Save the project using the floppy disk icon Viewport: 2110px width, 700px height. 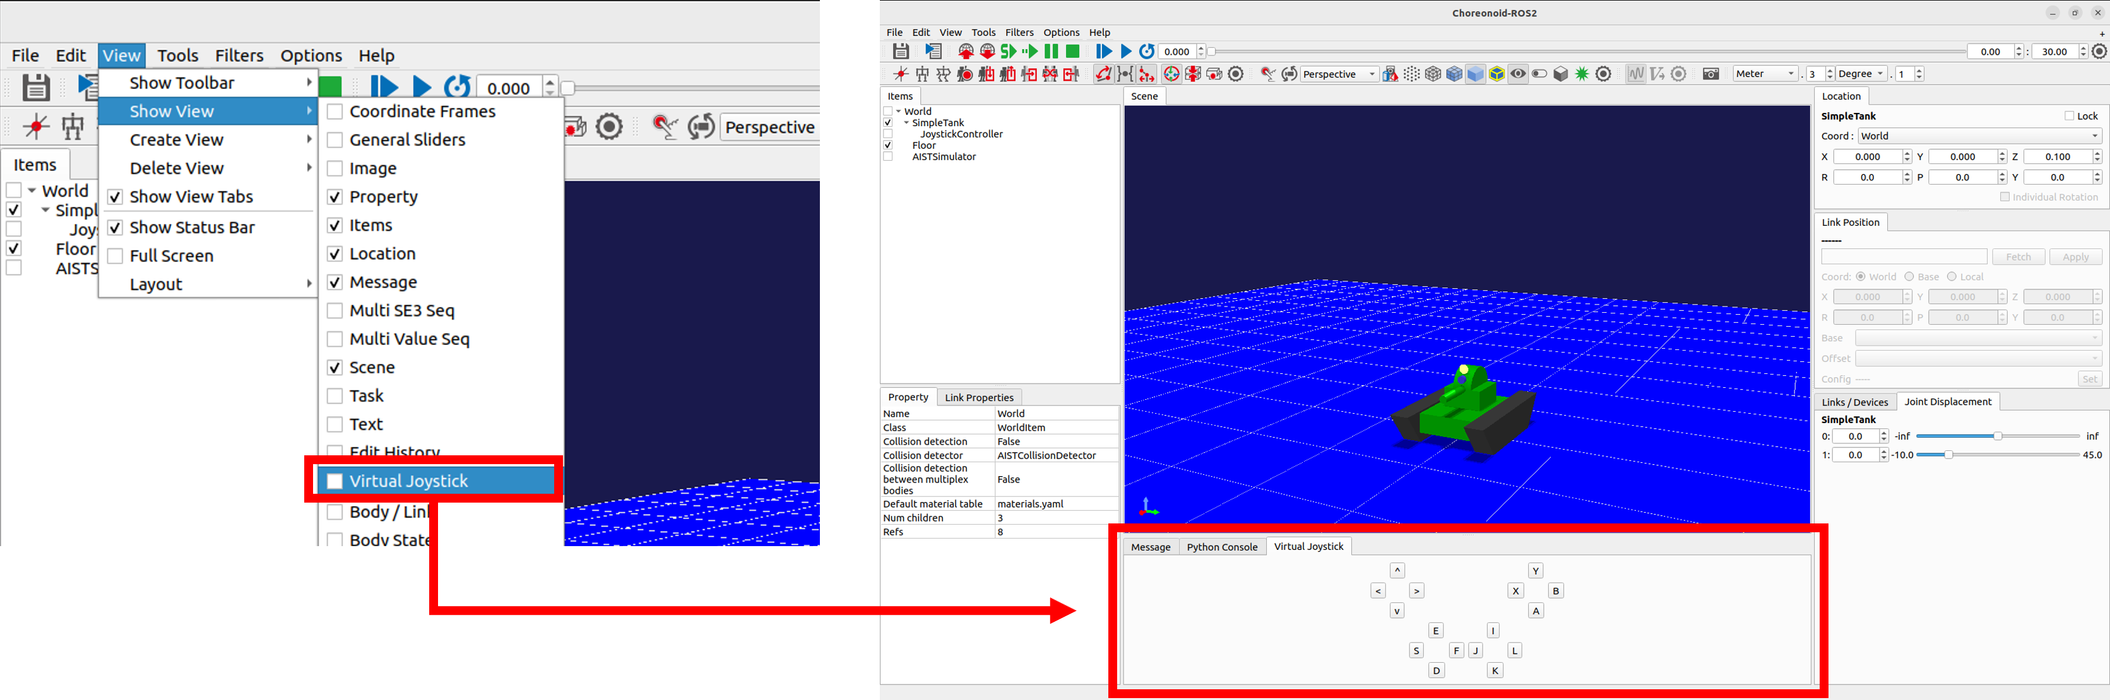900,50
